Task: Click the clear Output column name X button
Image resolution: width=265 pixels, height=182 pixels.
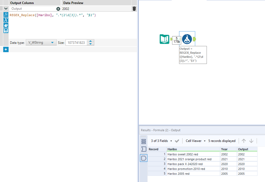Action: coord(59,8)
